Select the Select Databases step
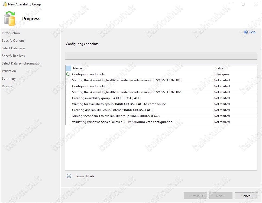The width and height of the screenshot is (262, 203). (14, 48)
